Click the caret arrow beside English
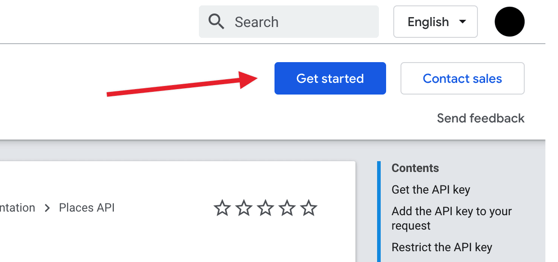Screen dimensions: 558x262 pyautogui.click(x=462, y=22)
